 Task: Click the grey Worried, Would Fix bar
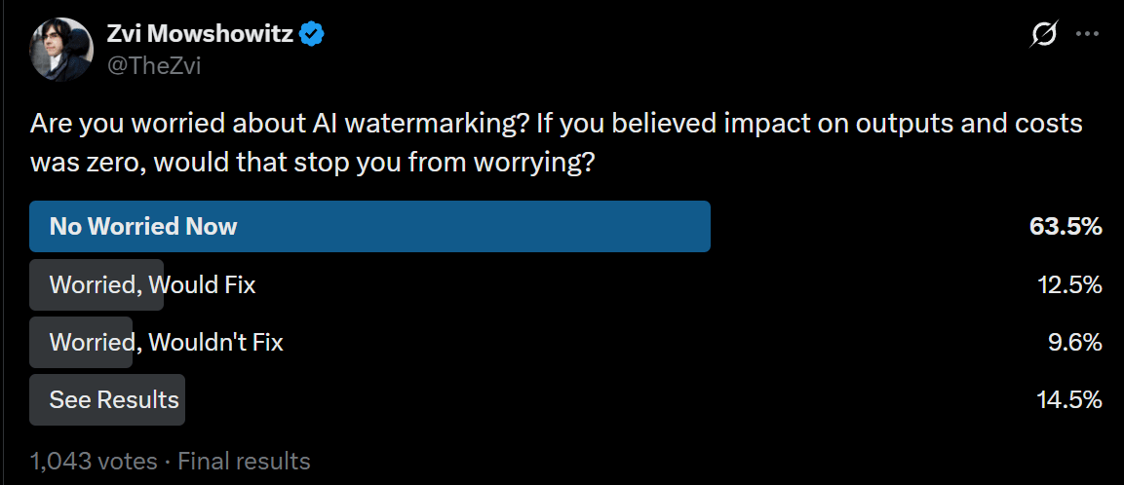[x=97, y=285]
